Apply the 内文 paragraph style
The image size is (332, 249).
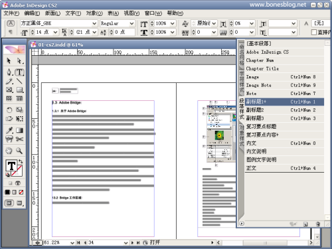284,143
